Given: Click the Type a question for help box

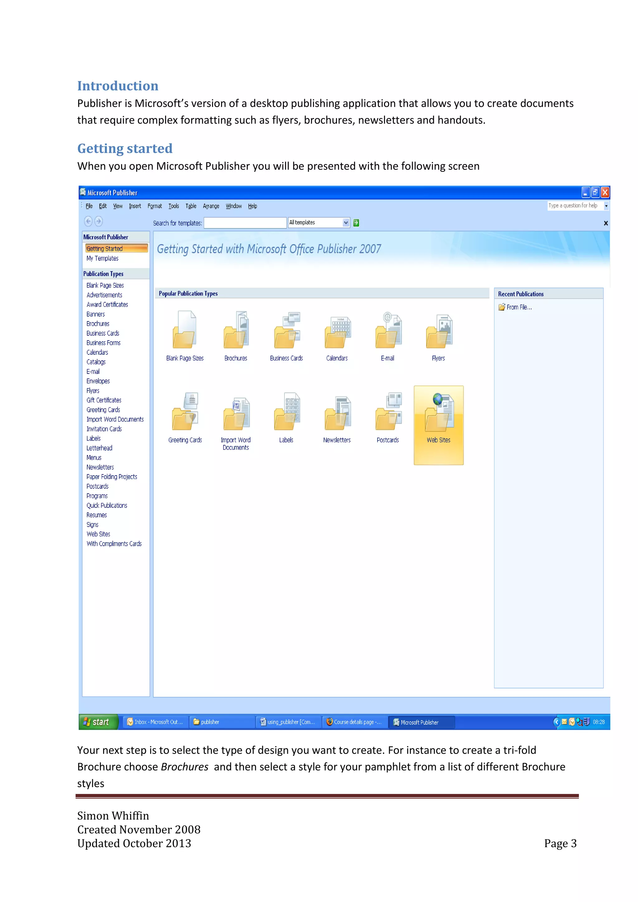Looking at the screenshot, I should (575, 206).
